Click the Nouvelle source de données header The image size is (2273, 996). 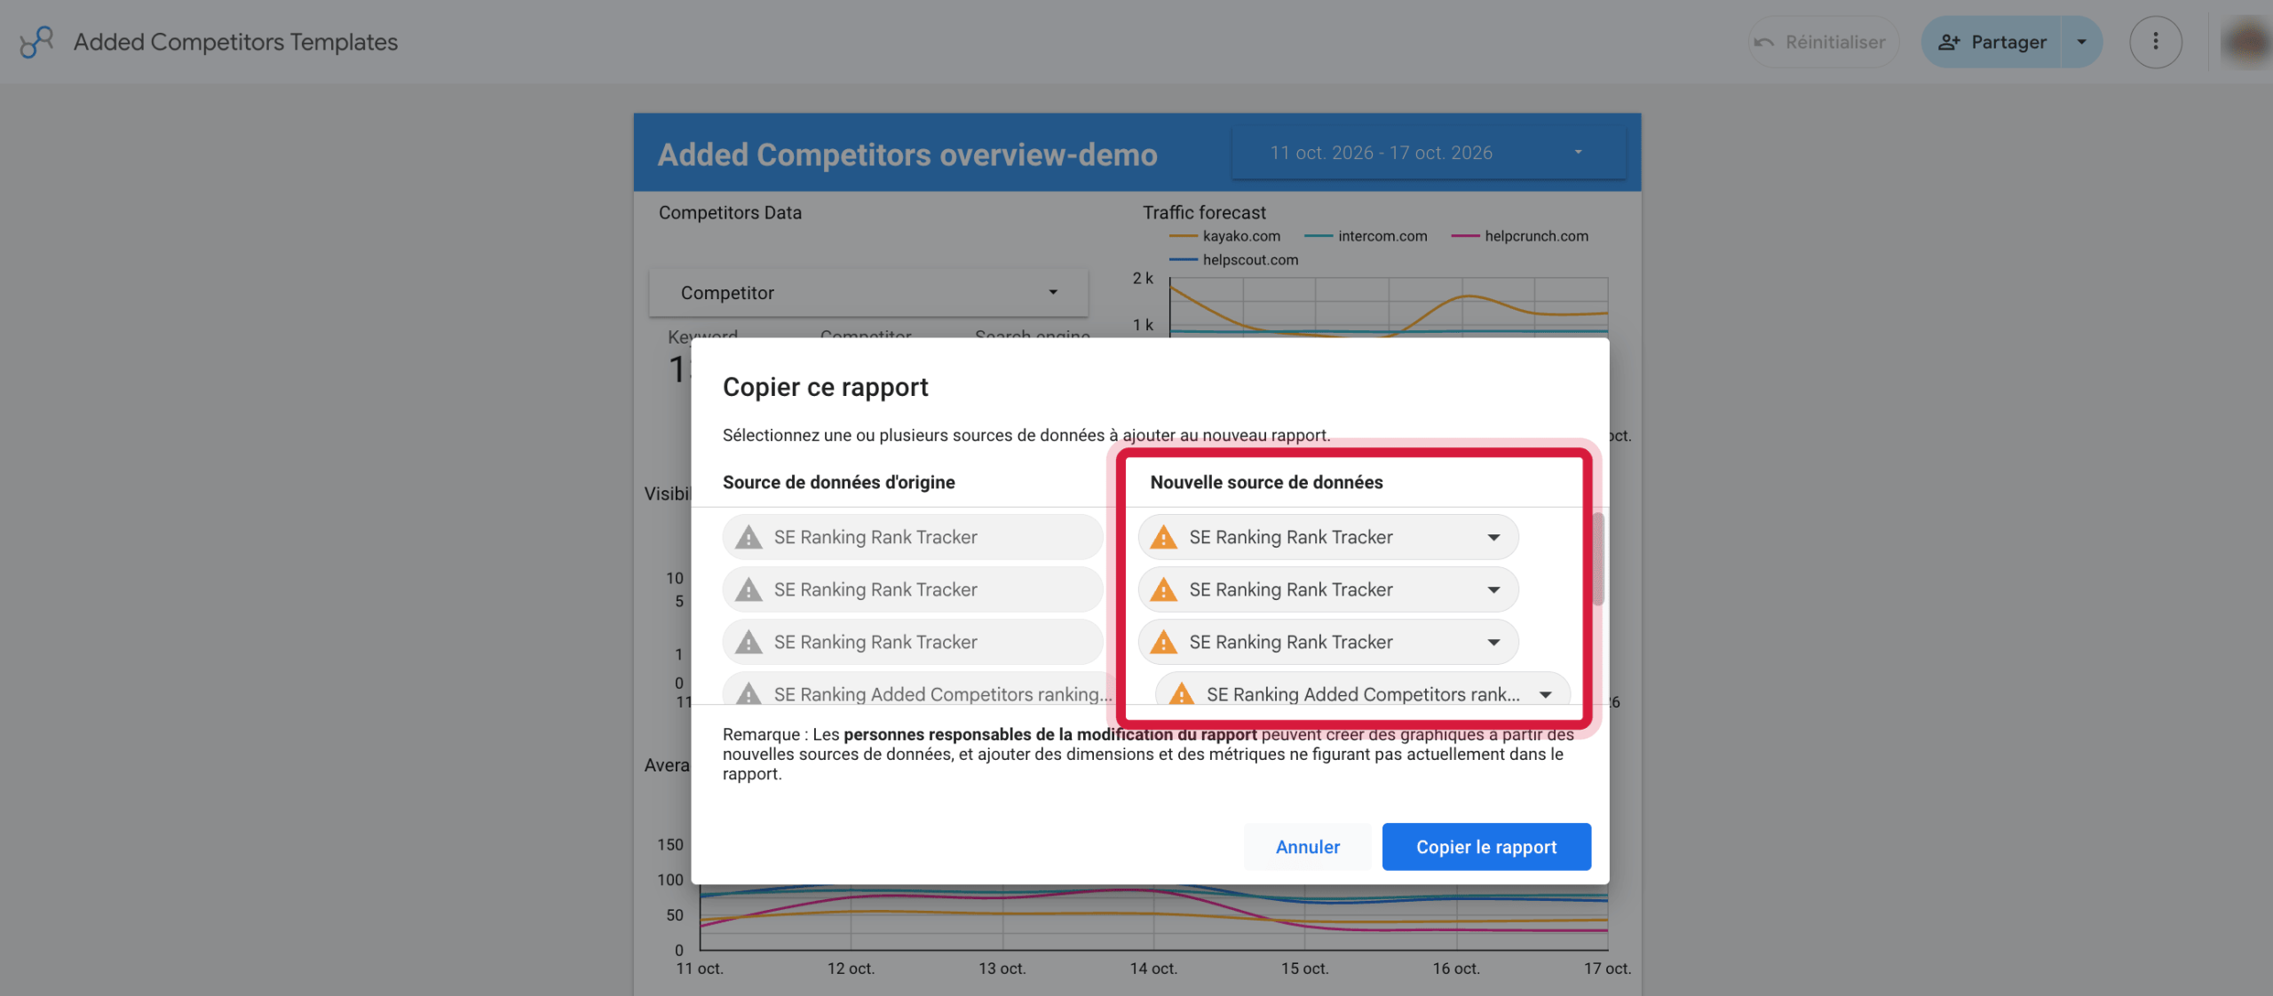click(x=1266, y=482)
